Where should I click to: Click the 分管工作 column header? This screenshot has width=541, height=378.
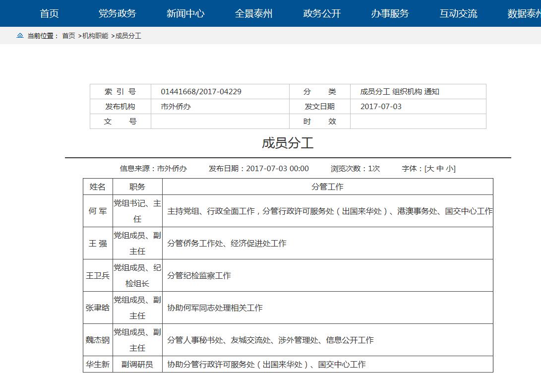(x=327, y=187)
